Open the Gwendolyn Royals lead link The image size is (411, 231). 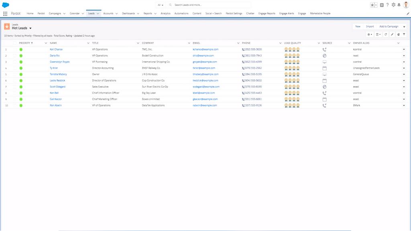point(59,62)
